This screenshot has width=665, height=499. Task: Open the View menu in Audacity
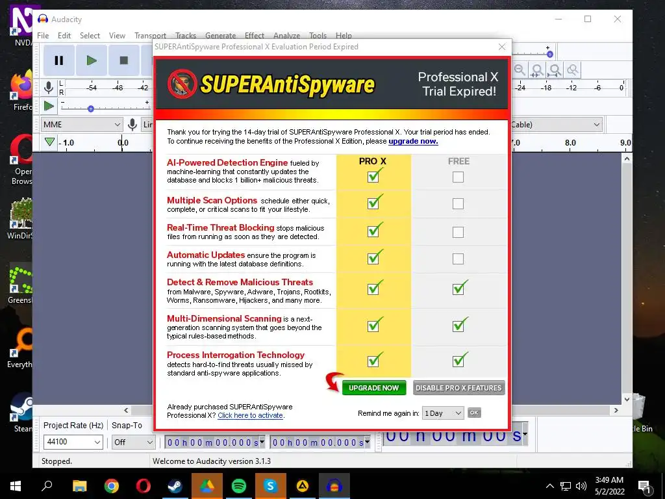tap(117, 36)
